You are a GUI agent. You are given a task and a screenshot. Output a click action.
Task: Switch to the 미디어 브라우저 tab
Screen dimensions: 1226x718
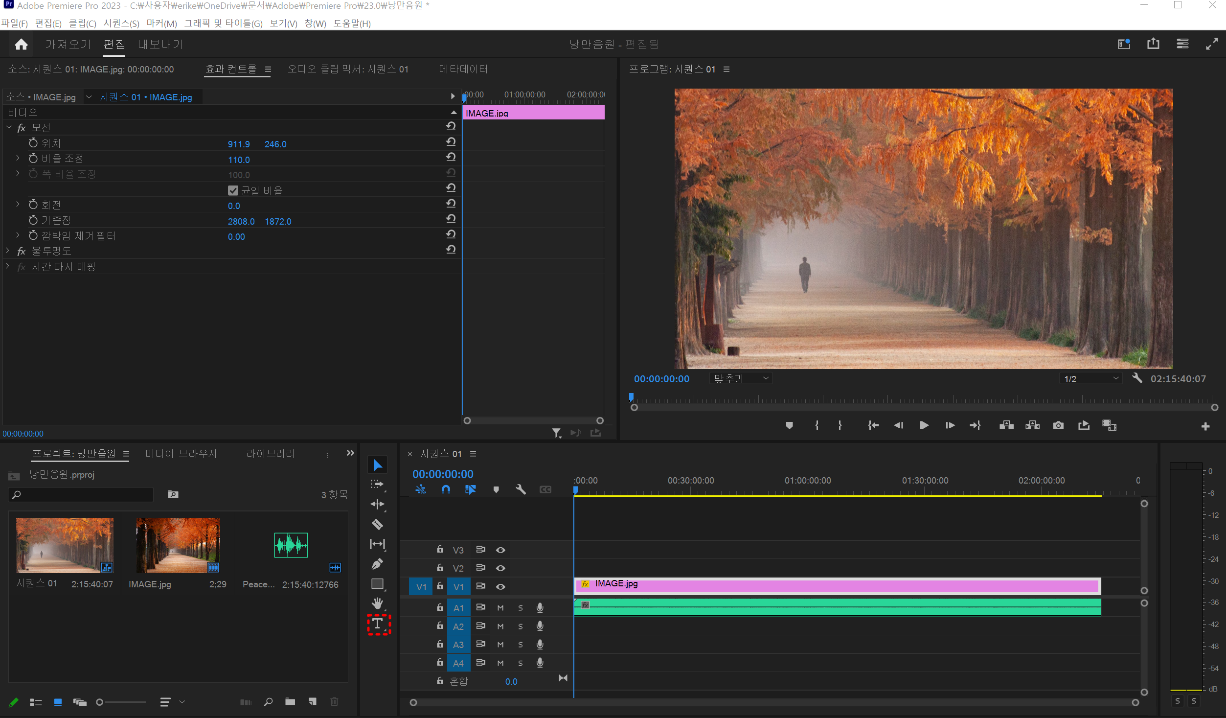pos(181,454)
